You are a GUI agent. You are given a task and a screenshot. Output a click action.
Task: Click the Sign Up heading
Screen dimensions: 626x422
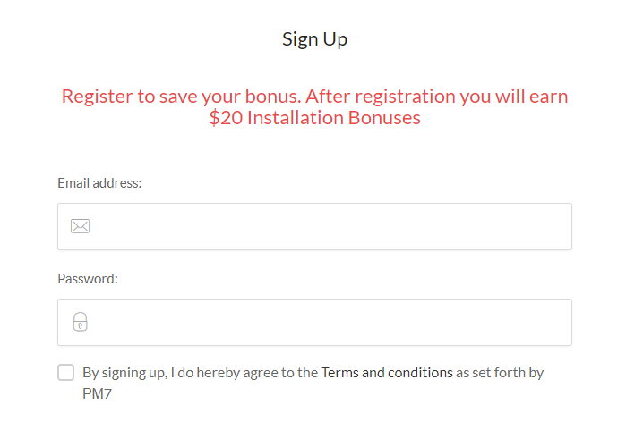point(314,40)
